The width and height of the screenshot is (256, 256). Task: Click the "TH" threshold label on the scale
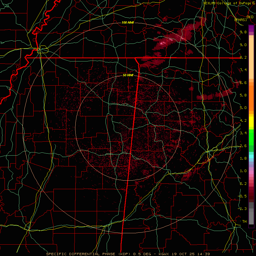pos(244,221)
